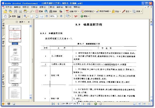155x108 pixels.
Task: Expand the 发送供审阅 dropdown
Action: 110,11
